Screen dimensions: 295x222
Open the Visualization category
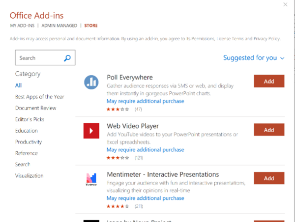click(29, 175)
